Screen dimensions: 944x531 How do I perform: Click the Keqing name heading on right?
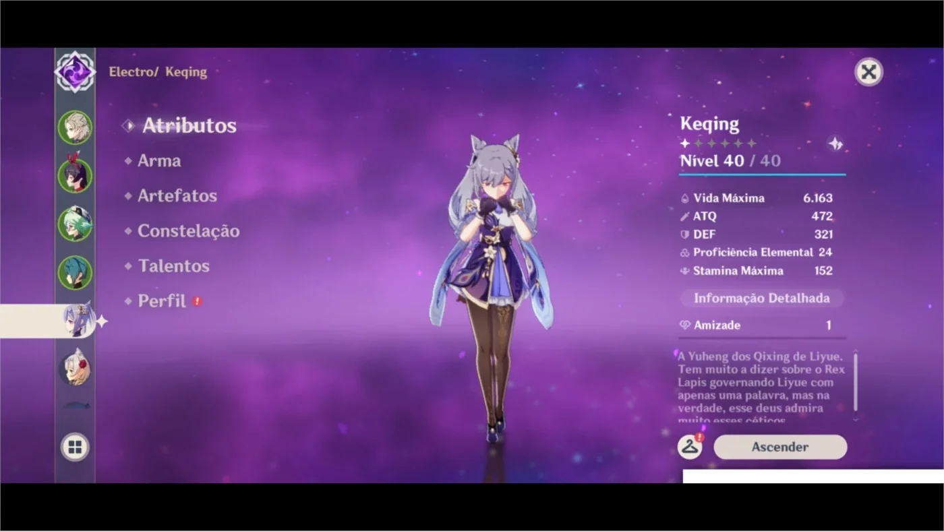709,124
